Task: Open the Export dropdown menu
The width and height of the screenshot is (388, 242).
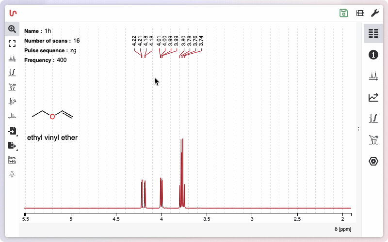Action: [12, 145]
